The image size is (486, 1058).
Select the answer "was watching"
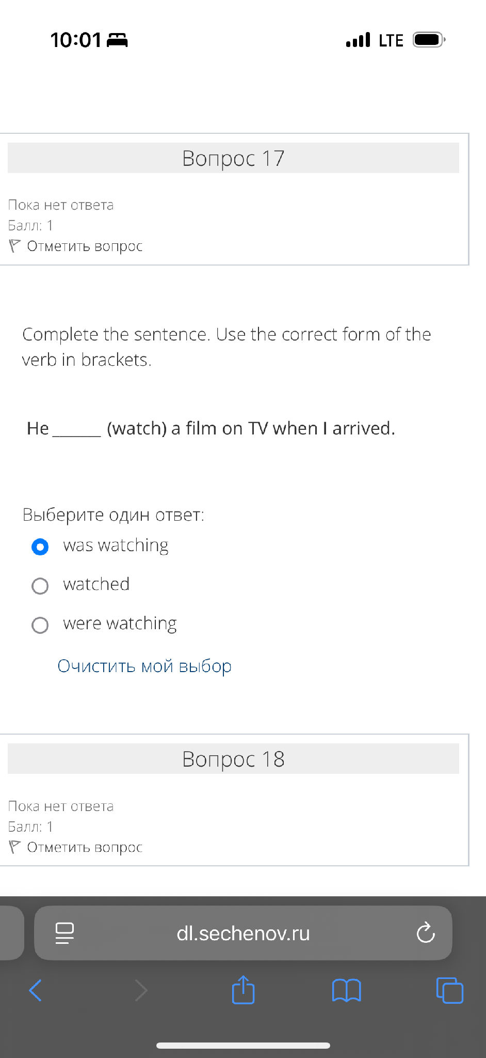click(x=40, y=547)
